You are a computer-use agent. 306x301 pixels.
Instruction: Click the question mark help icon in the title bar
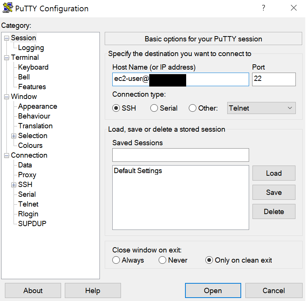pyautogui.click(x=263, y=8)
